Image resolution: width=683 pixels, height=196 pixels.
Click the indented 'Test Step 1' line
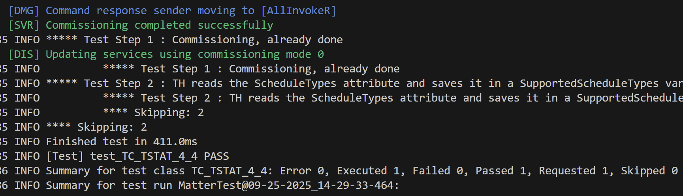click(x=270, y=69)
